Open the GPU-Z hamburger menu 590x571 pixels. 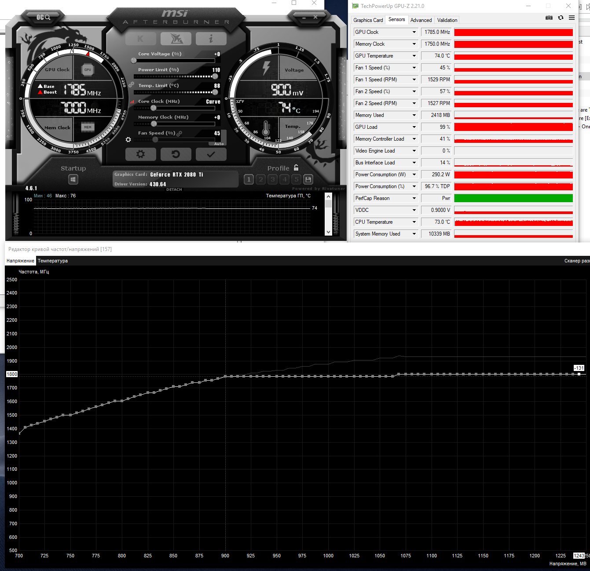tap(572, 18)
